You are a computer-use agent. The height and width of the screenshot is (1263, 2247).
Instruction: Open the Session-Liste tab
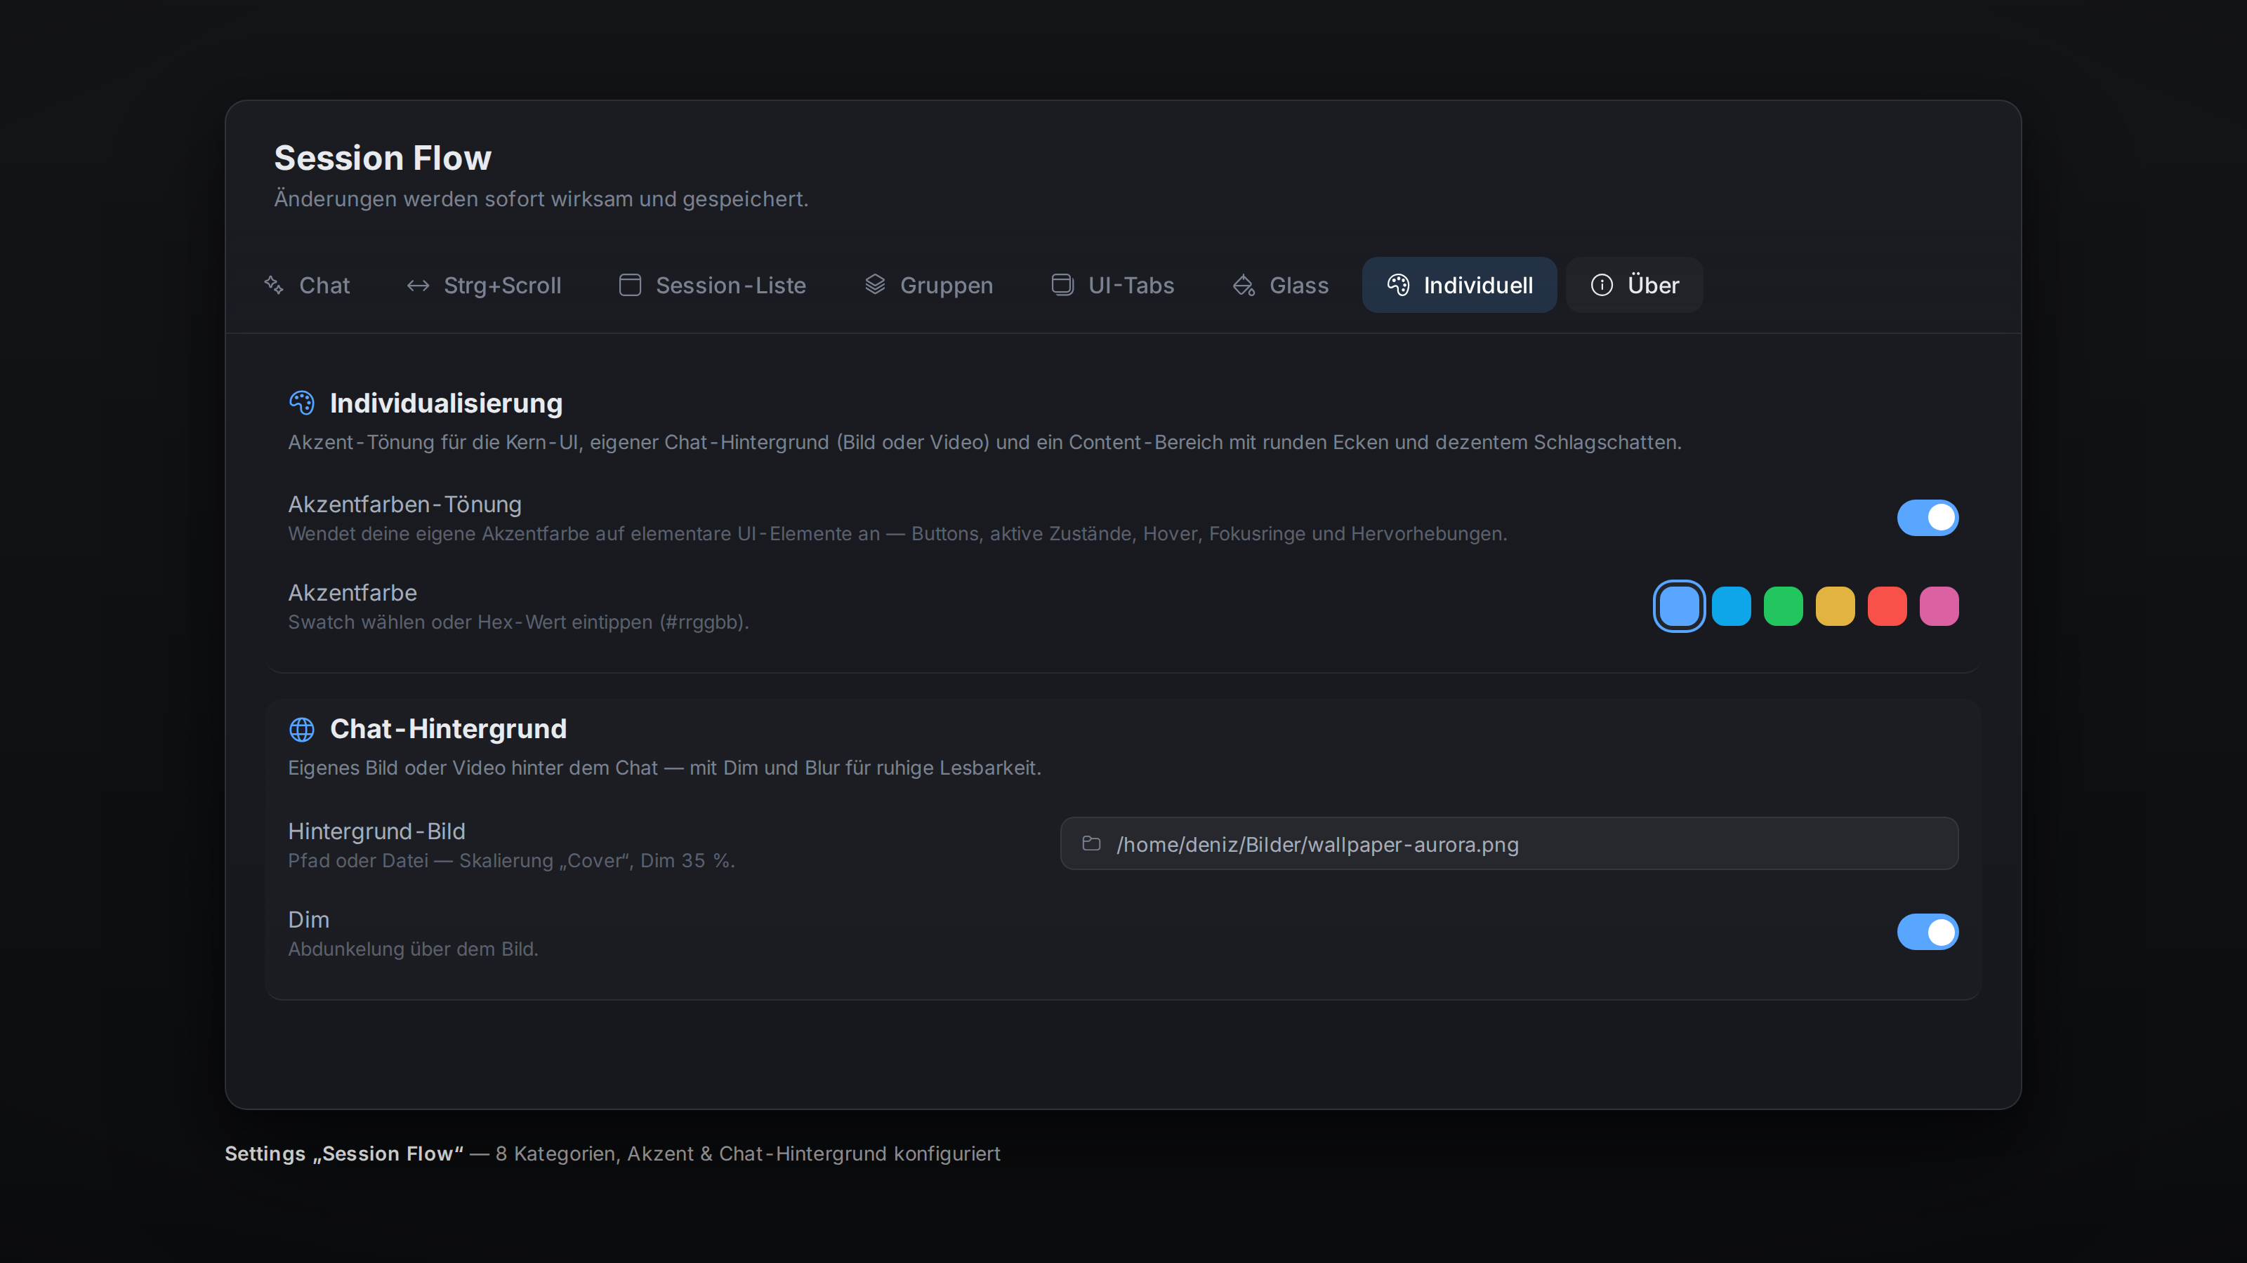pyautogui.click(x=712, y=285)
